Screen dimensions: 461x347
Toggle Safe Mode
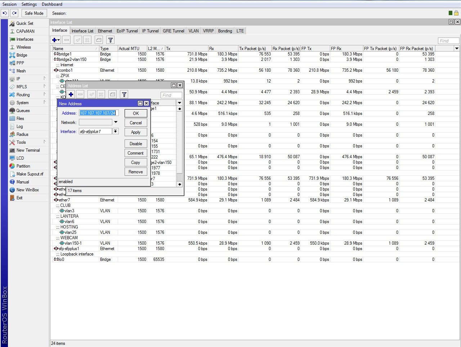34,13
